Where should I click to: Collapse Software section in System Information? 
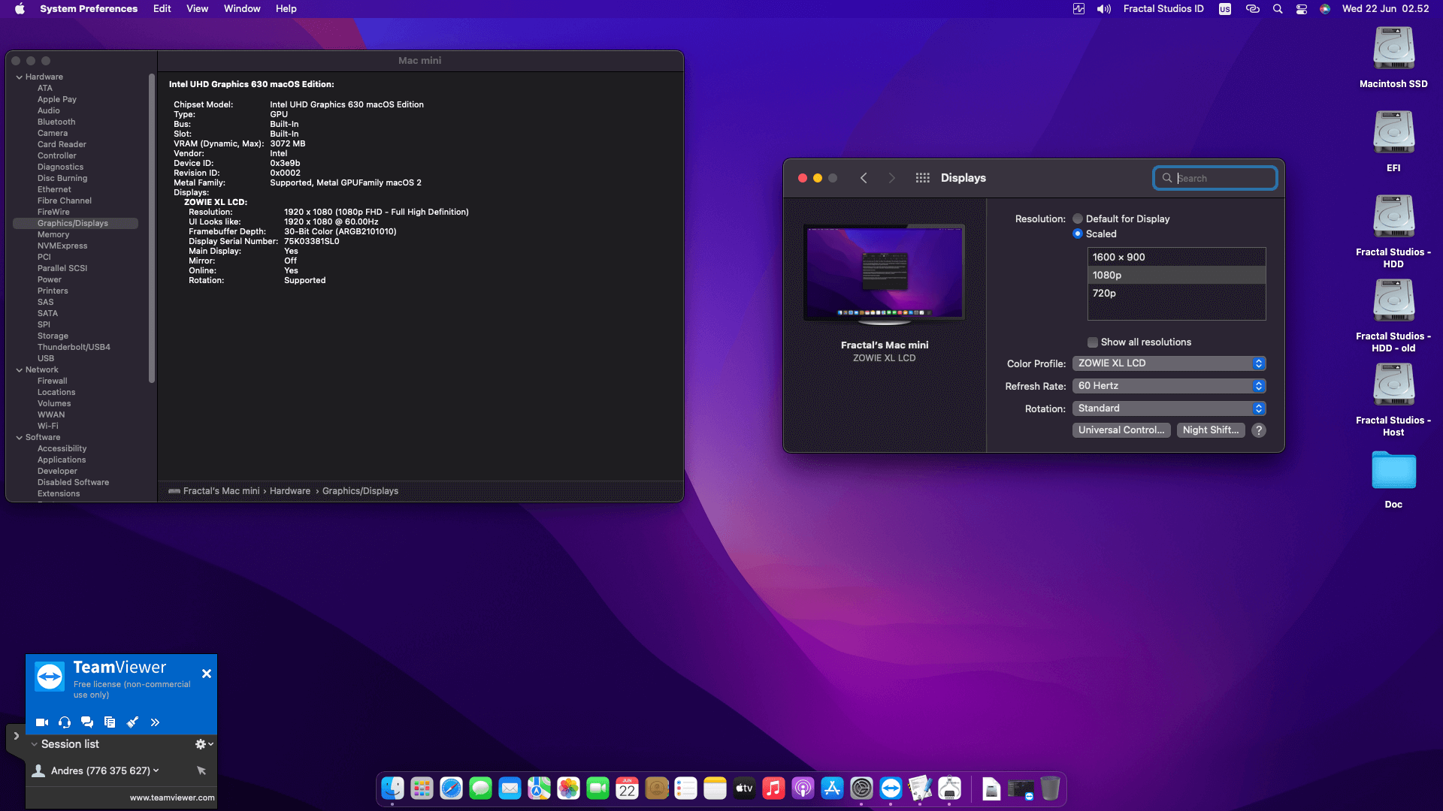pyautogui.click(x=19, y=438)
